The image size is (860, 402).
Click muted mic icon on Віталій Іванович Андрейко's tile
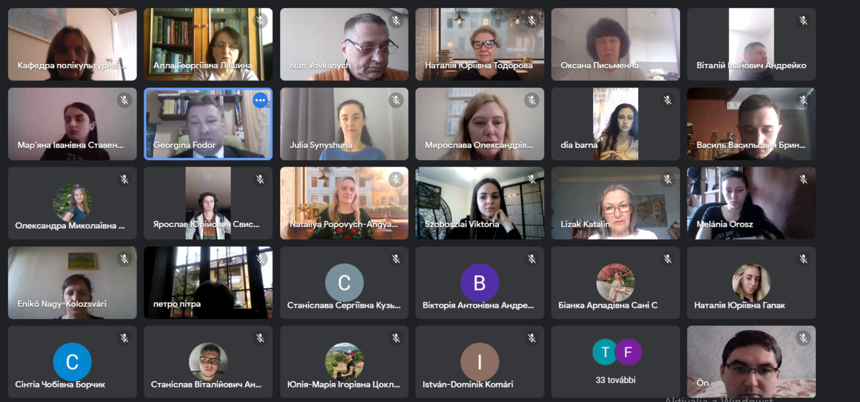803,21
